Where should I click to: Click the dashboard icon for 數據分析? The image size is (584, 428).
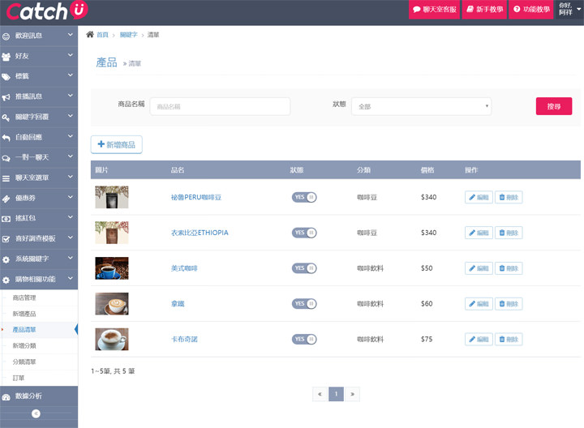tap(6, 397)
